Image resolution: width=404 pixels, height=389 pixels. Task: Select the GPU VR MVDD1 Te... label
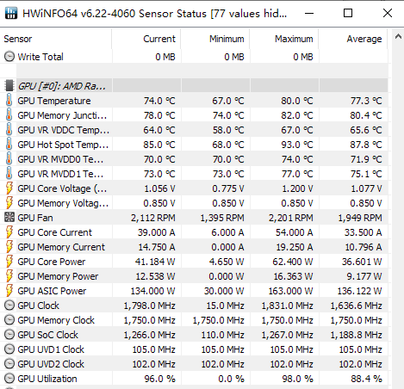[x=60, y=174]
